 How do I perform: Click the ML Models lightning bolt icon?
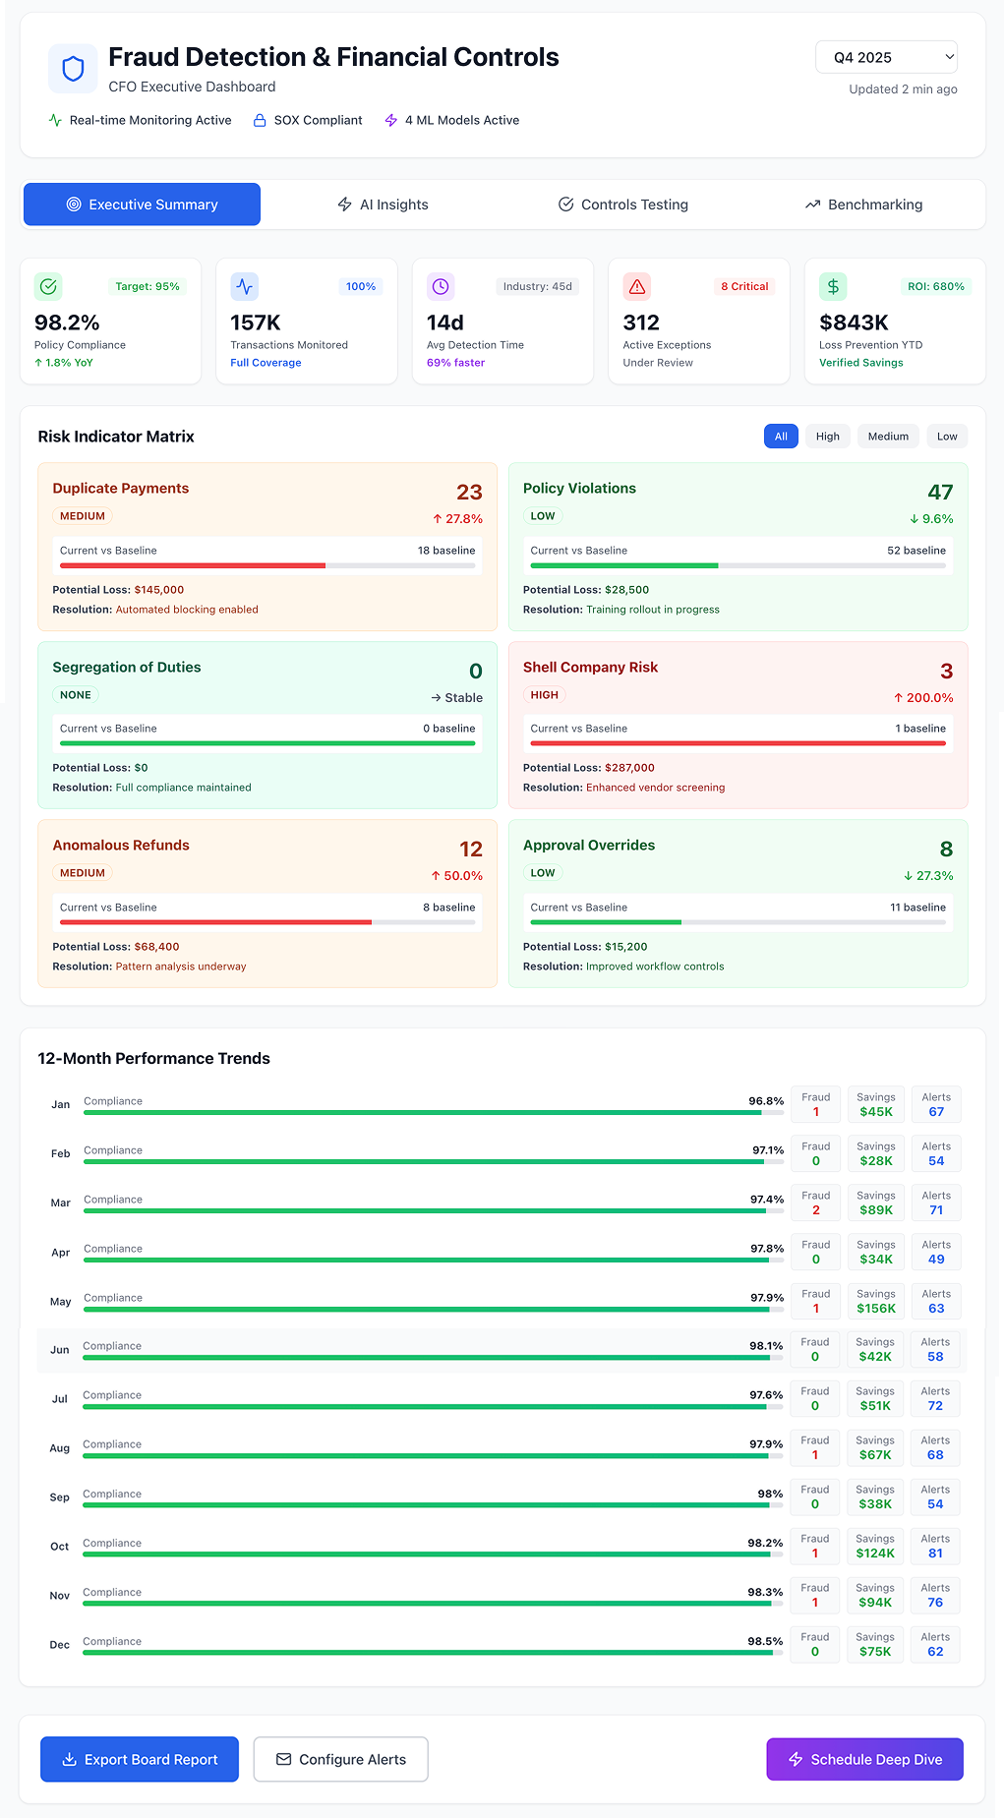pos(391,120)
